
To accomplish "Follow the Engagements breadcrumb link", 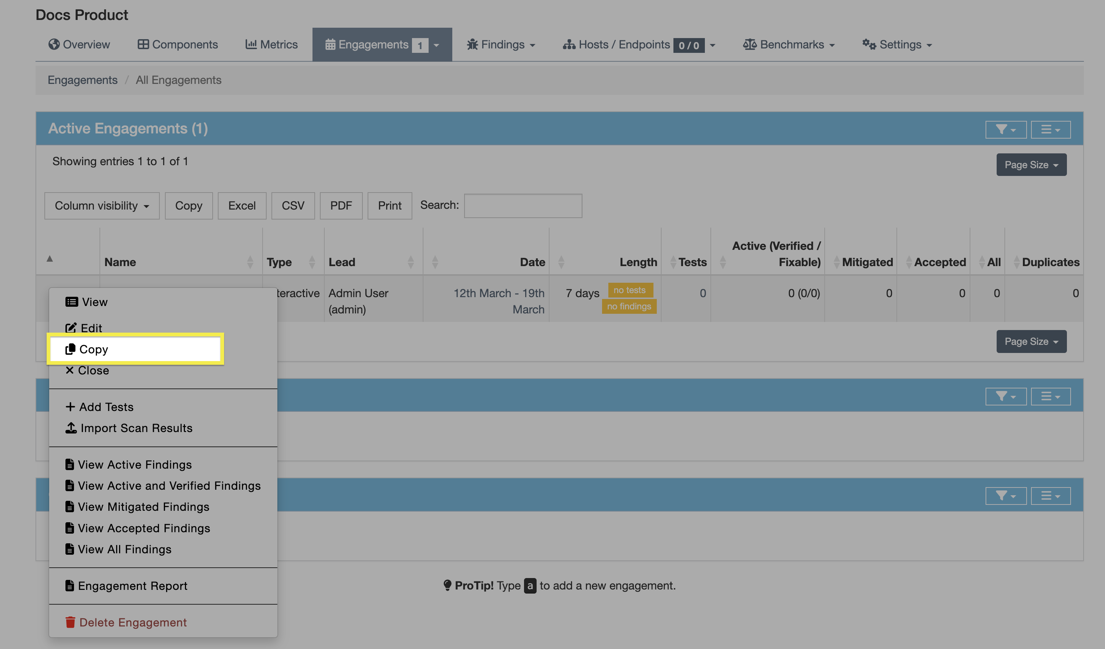I will pyautogui.click(x=82, y=80).
